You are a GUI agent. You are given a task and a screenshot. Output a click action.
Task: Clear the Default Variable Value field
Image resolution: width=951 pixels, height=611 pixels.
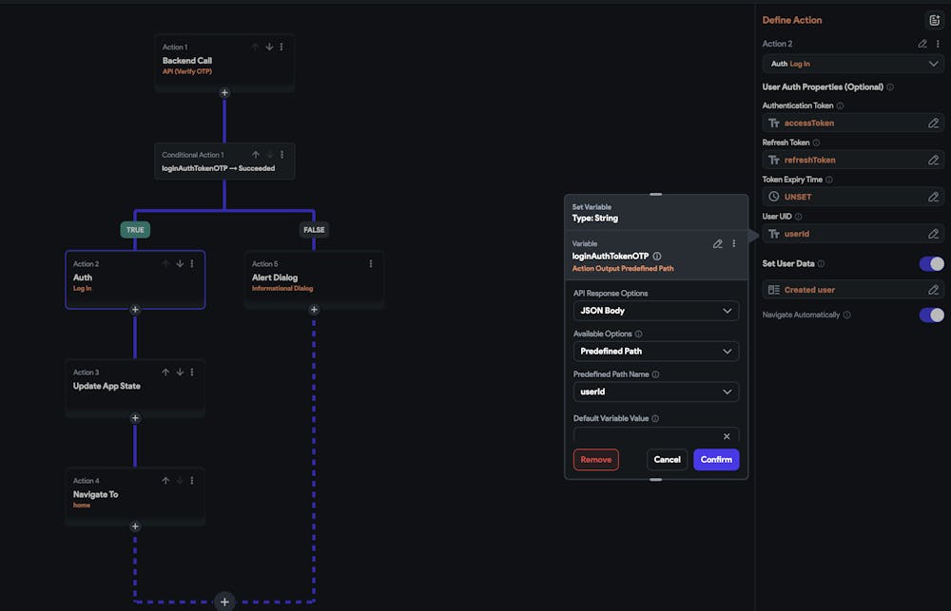click(x=727, y=436)
